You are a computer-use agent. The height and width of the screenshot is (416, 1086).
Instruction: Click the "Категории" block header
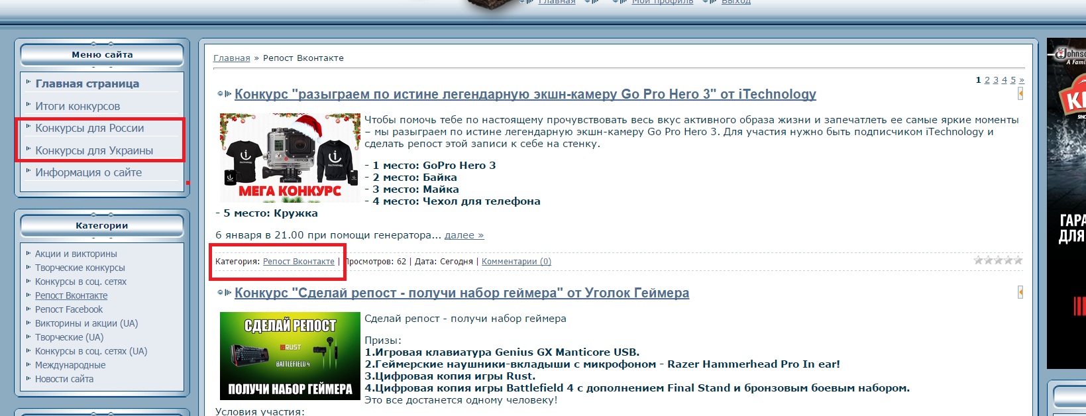[x=102, y=226]
